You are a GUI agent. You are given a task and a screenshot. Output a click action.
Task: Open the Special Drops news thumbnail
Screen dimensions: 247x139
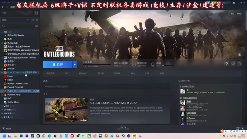coord(66,110)
